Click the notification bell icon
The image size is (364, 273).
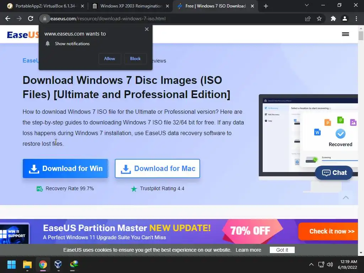point(48,44)
